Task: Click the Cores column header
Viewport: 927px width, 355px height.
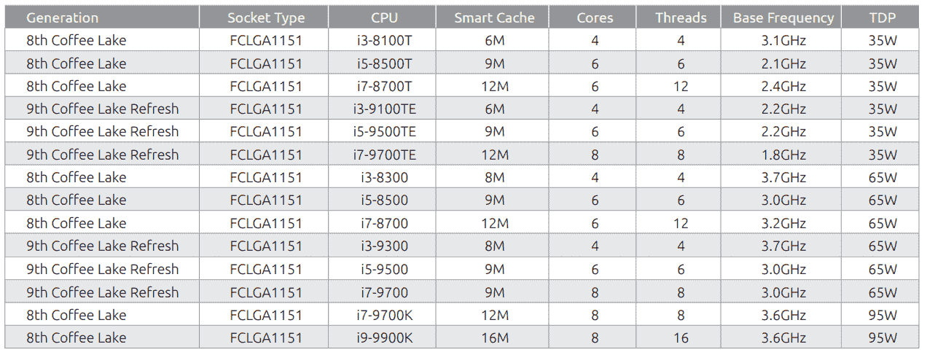Action: point(595,17)
